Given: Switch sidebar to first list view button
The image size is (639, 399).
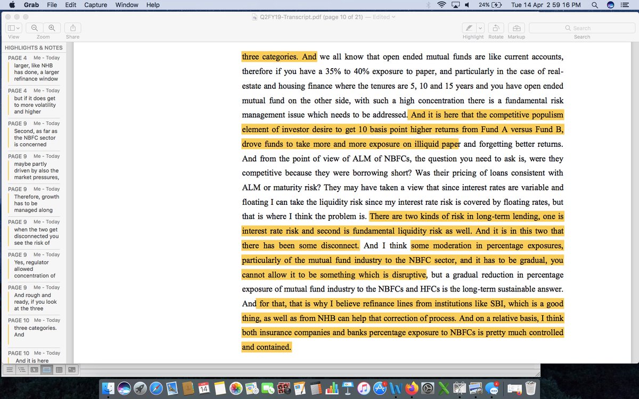Looking at the screenshot, I should click(x=9, y=369).
